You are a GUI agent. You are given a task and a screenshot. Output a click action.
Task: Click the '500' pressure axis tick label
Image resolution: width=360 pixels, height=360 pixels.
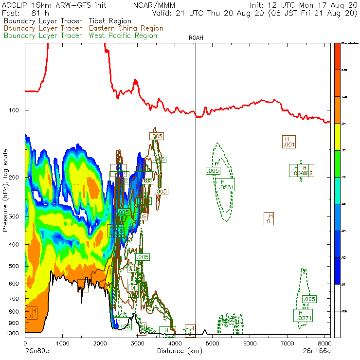tap(14, 266)
